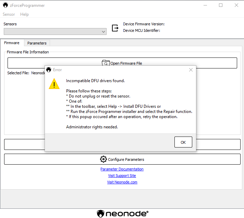Click the yellow warning triangle icon

[54, 84]
